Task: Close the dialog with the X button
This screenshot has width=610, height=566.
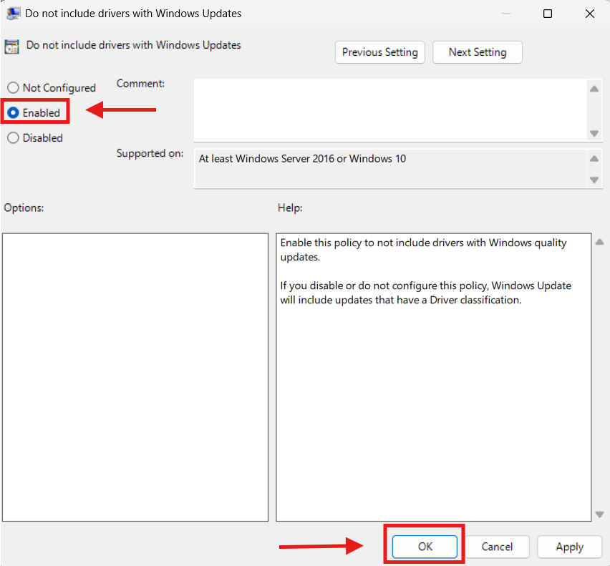Action: (590, 14)
